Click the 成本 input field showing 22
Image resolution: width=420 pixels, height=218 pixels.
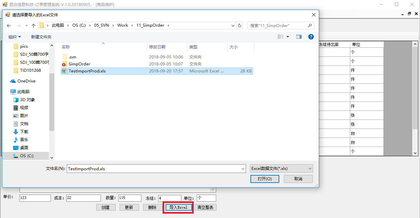[x=83, y=198]
